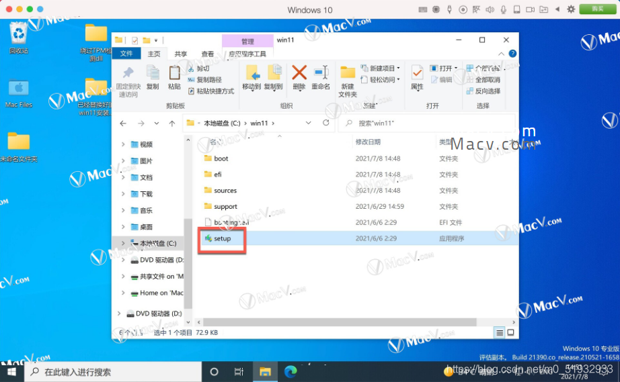Viewport: 620px width, 382px height.
Task: Click Local Disk (C:) in address bar
Action: click(222, 123)
